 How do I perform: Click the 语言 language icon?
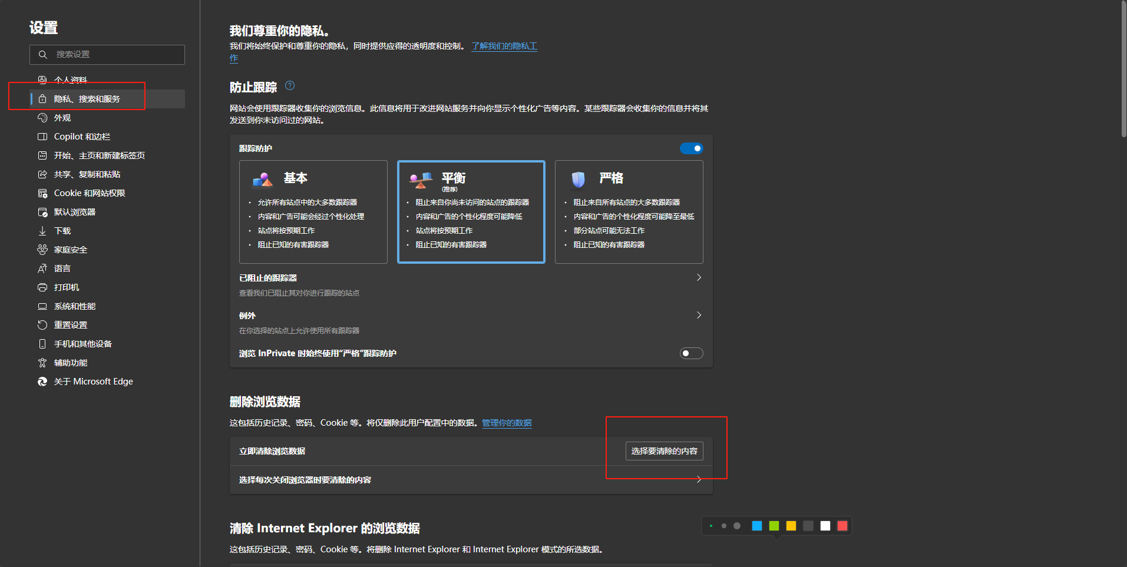tap(42, 268)
